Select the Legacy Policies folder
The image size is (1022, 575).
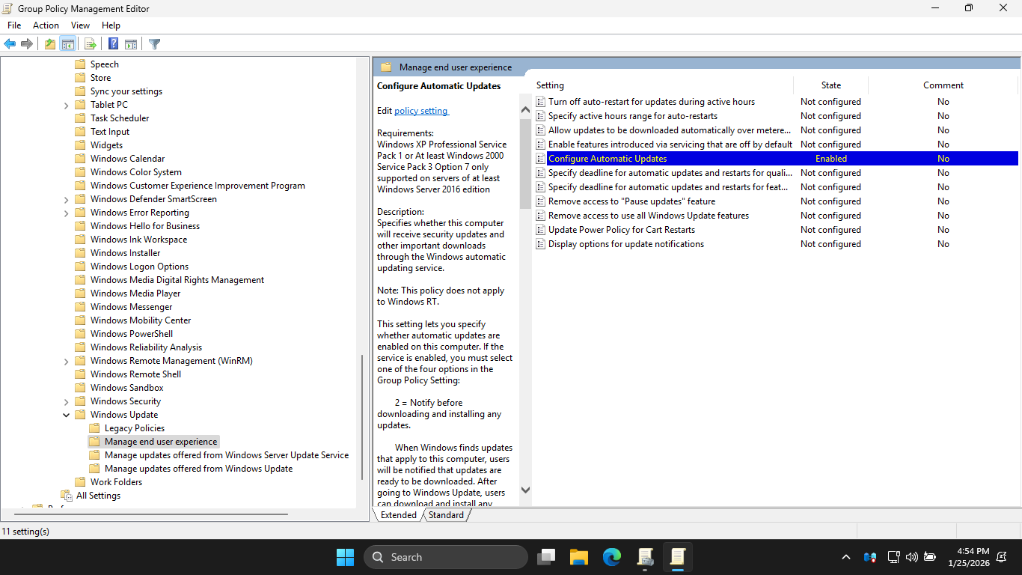[x=134, y=428]
